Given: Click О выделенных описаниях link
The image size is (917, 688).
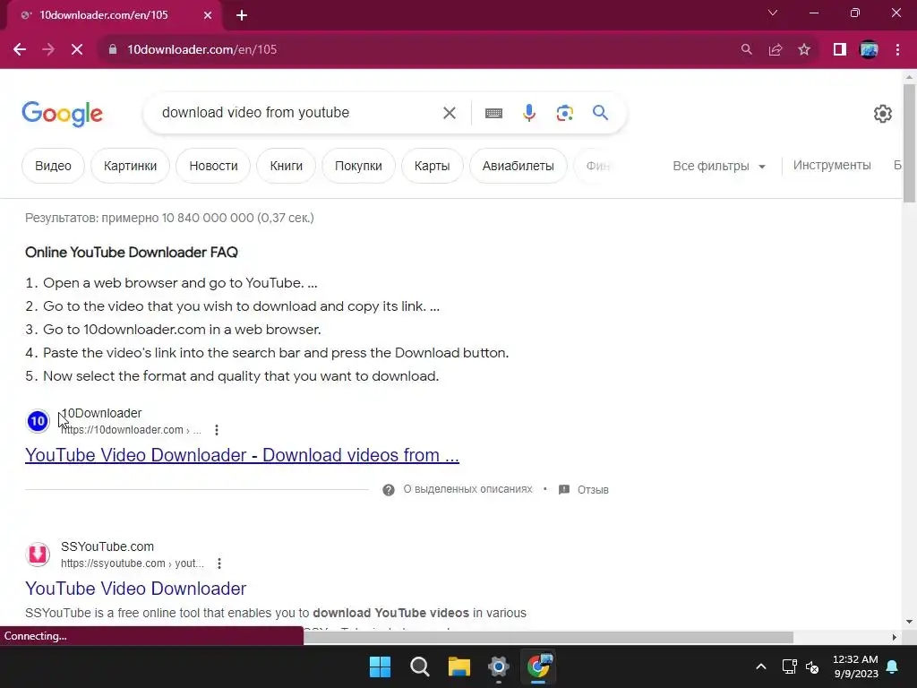Looking at the screenshot, I should click(467, 489).
